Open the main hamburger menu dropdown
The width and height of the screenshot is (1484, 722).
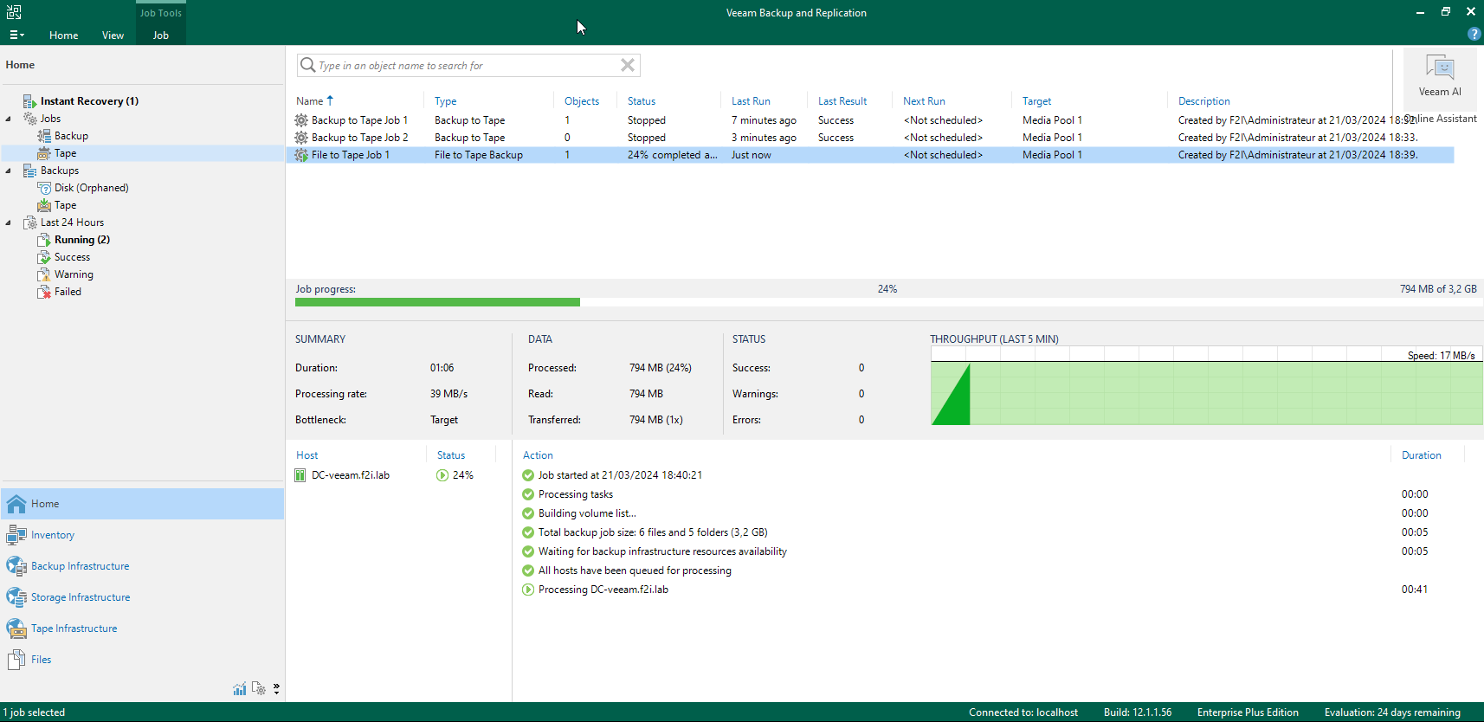(16, 35)
